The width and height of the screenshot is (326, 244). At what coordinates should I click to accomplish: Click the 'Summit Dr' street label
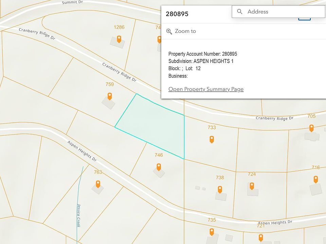click(x=72, y=2)
